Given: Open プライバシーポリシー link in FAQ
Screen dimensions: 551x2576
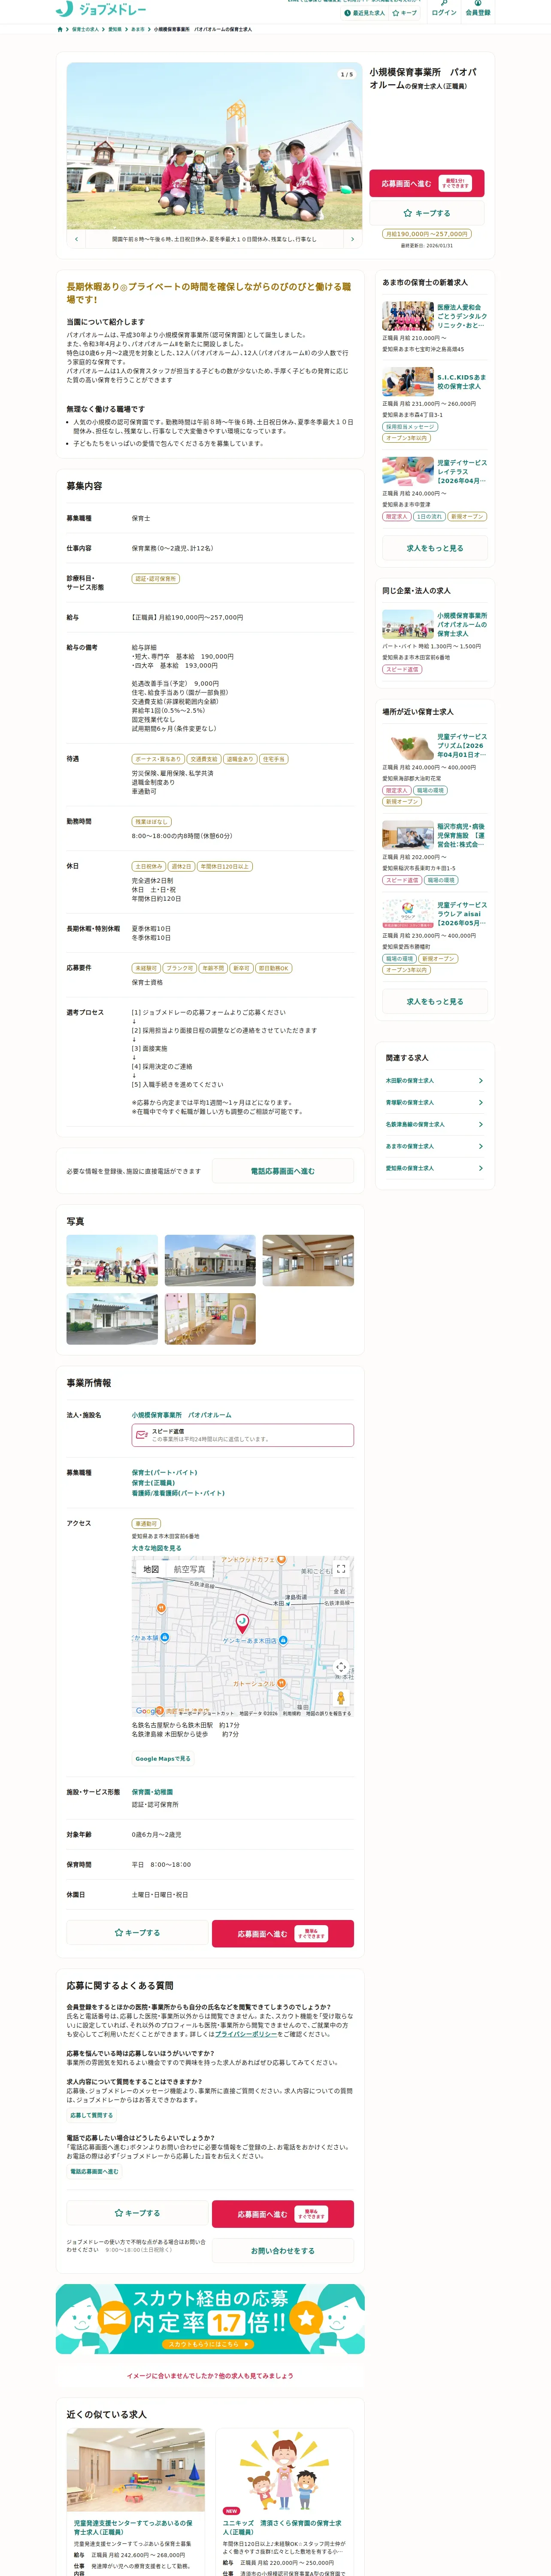Looking at the screenshot, I should (x=246, y=2034).
